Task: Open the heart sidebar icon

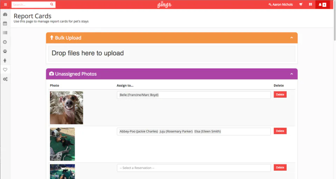Action: 5,70
